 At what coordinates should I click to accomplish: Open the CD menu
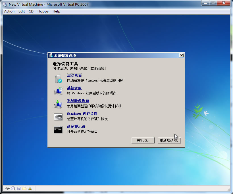pos(31,11)
